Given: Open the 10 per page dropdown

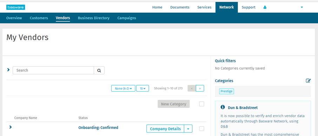Looking at the screenshot, I should (x=143, y=88).
